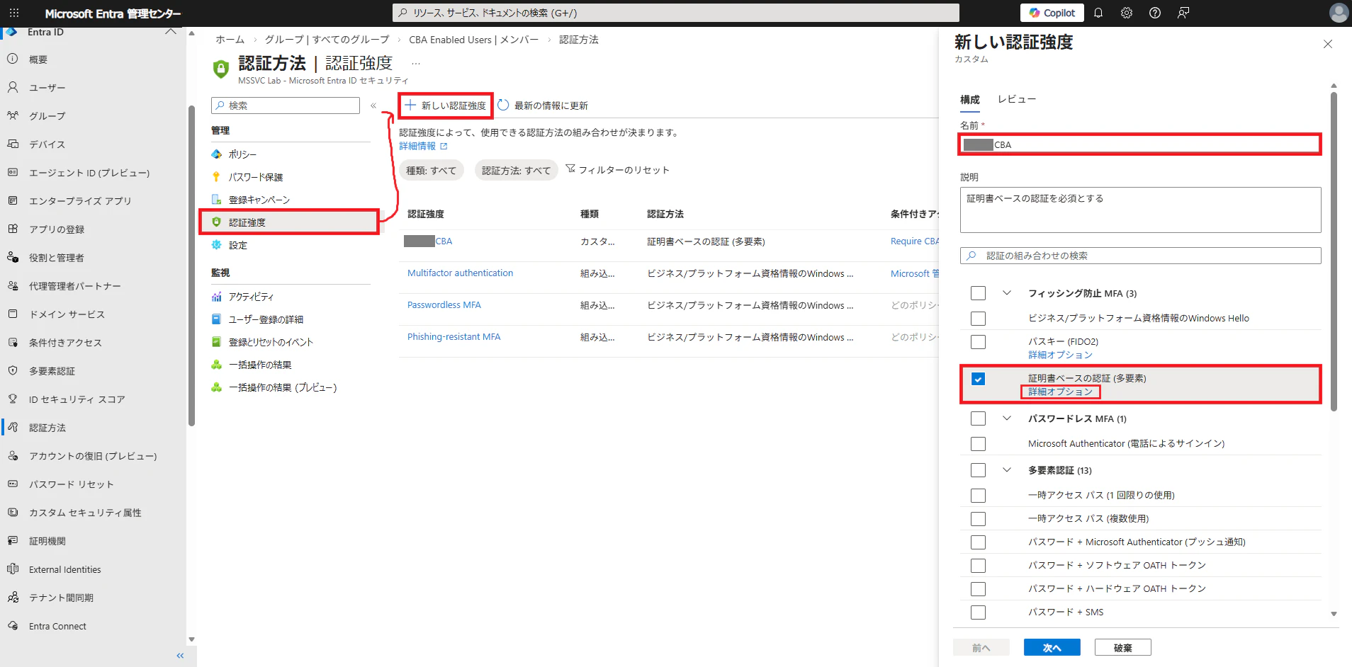Click the 名前 input field

(x=1141, y=144)
